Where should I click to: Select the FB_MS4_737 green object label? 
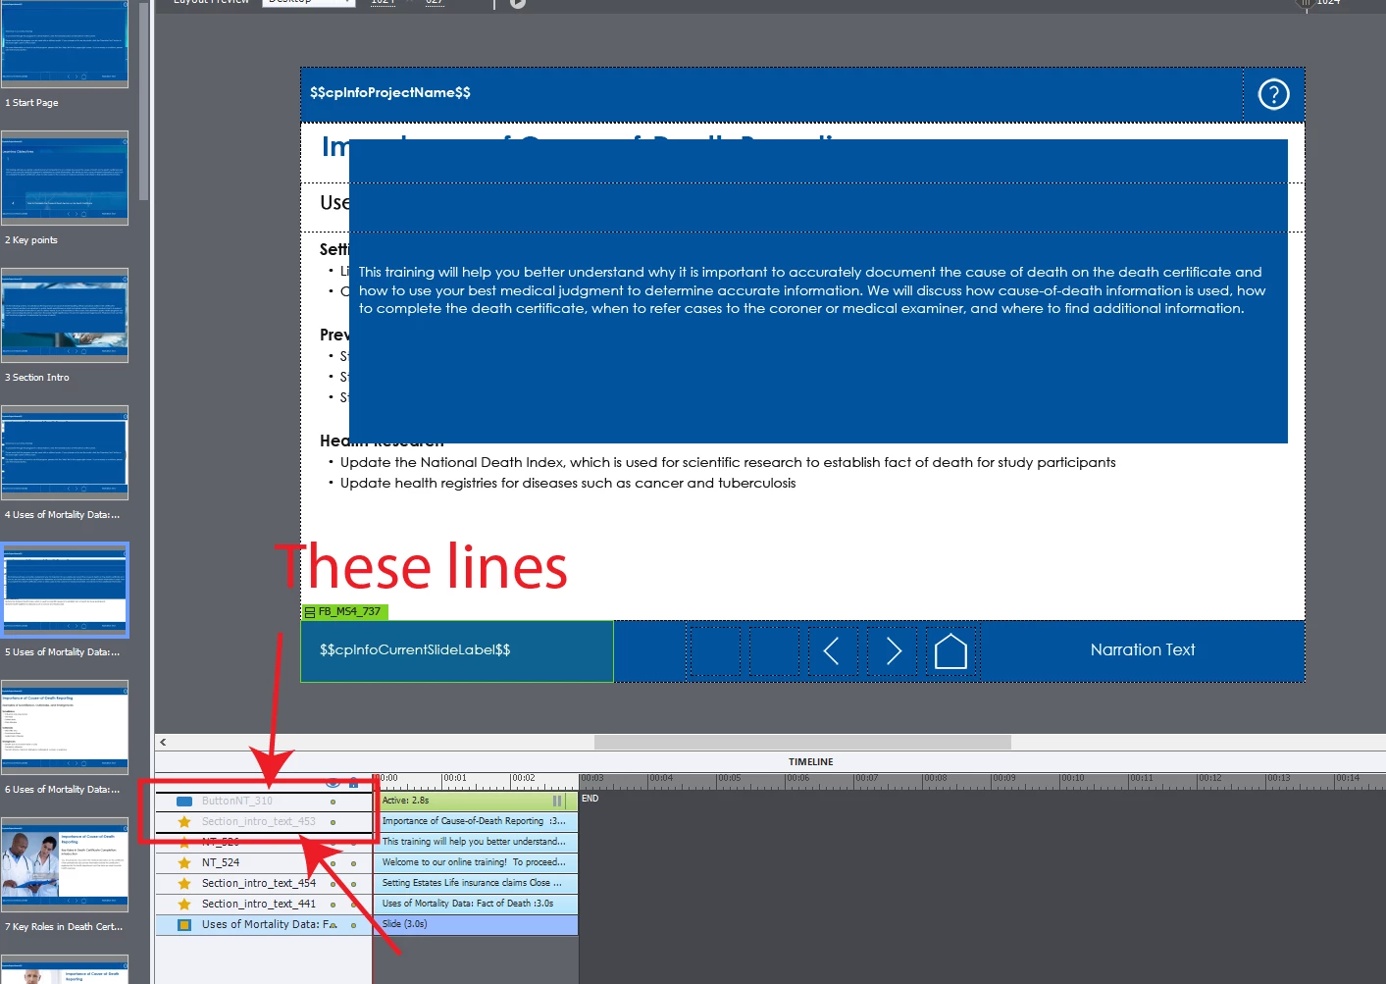(345, 612)
